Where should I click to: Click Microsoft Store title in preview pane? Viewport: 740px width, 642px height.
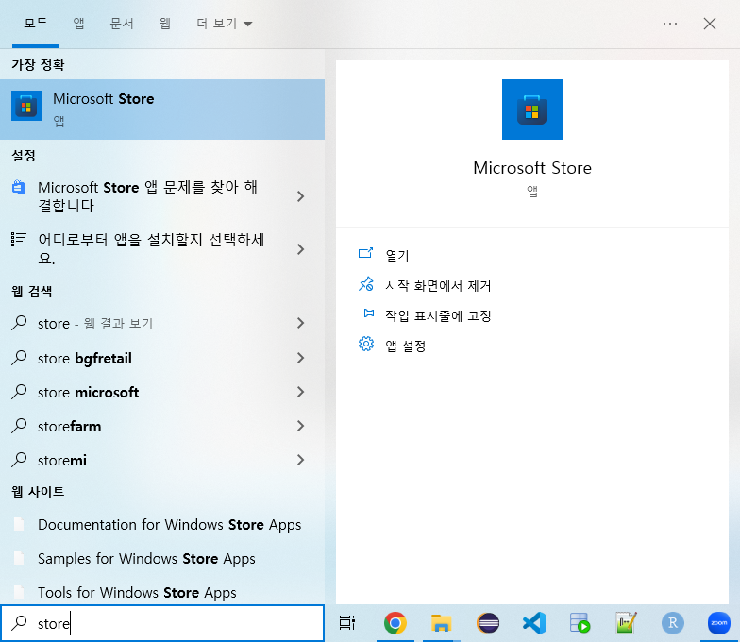(532, 168)
